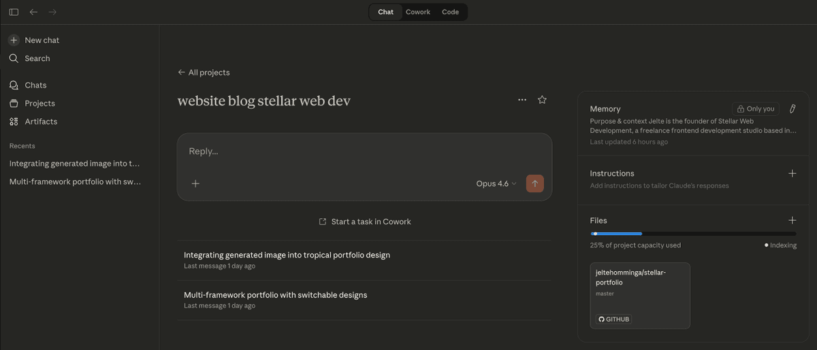The image size is (817, 350).
Task: Star the project as favorite
Action: pos(542,100)
